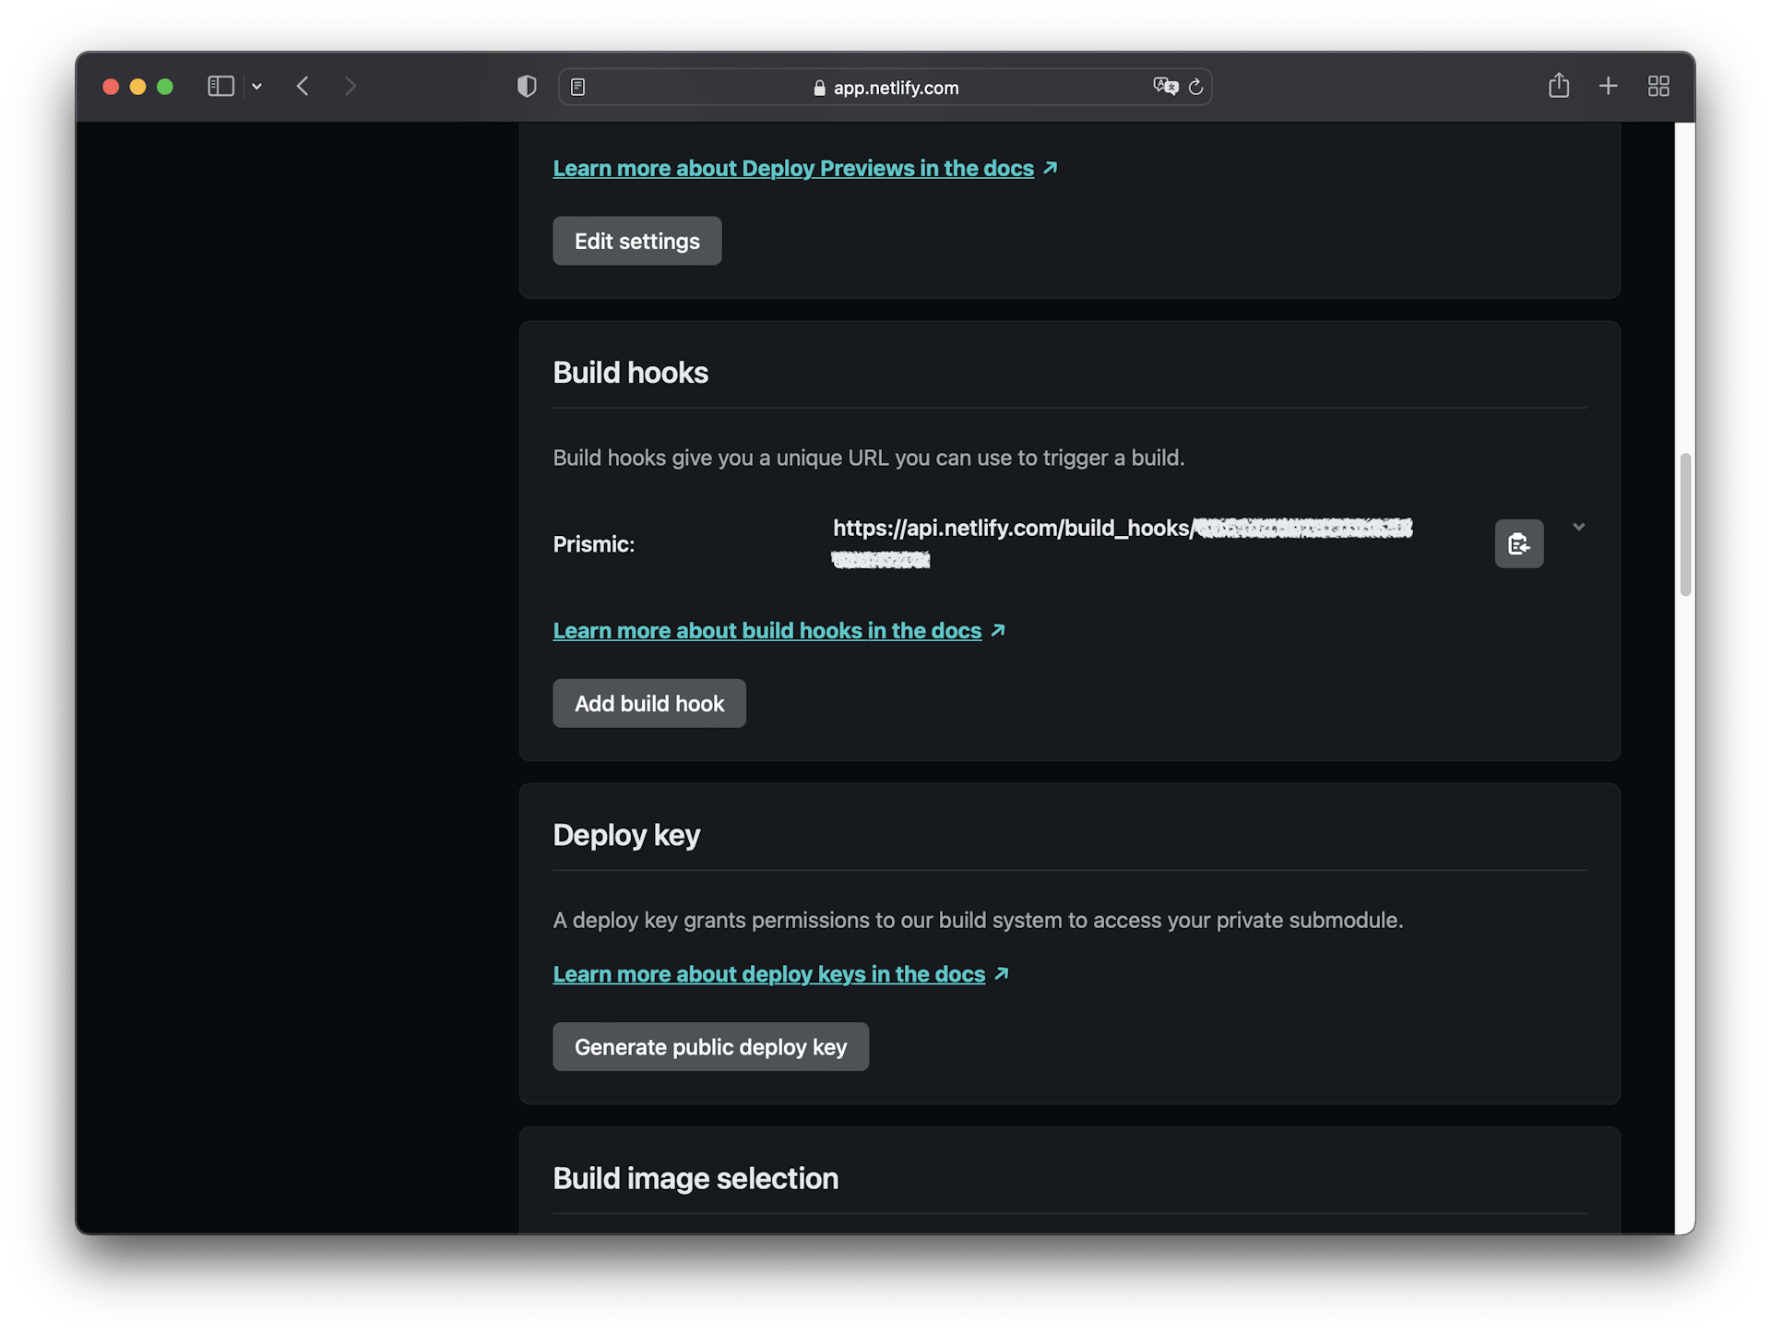Click the share/export icon in toolbar

(x=1557, y=86)
